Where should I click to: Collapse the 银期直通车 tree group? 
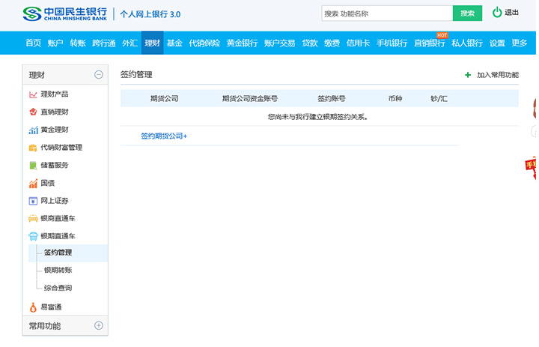pyautogui.click(x=57, y=236)
